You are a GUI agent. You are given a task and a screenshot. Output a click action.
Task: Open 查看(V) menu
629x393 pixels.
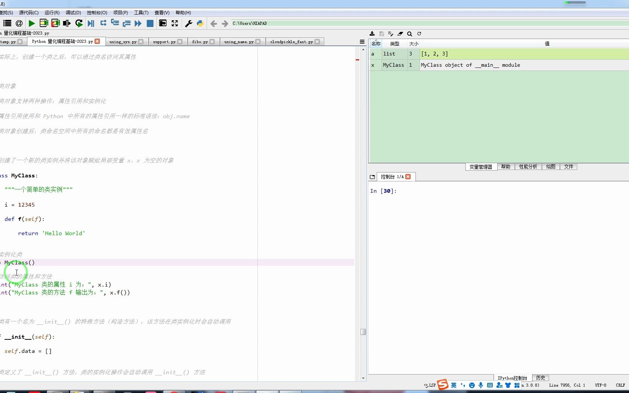click(162, 13)
